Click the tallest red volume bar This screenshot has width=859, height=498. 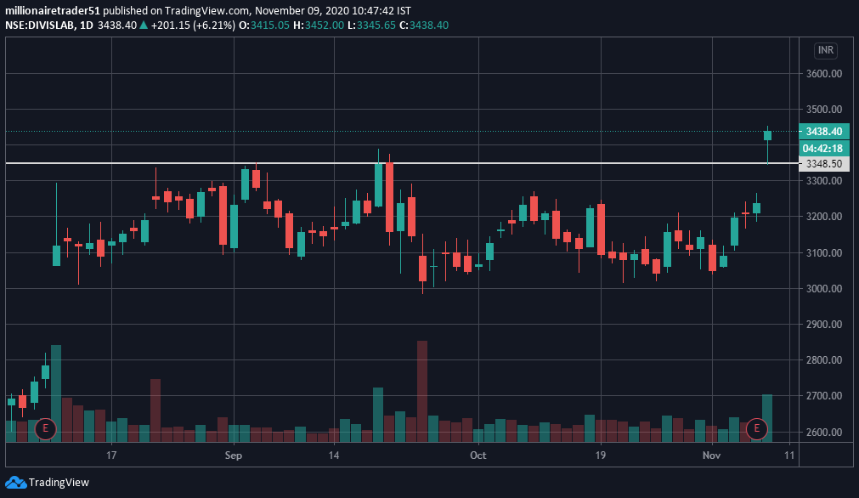tap(421, 391)
